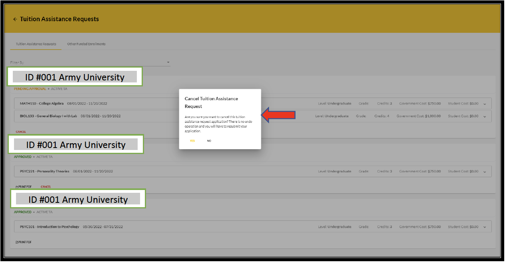Go back using the header arrow
Screen dimensions: 505x262
click(x=15, y=19)
